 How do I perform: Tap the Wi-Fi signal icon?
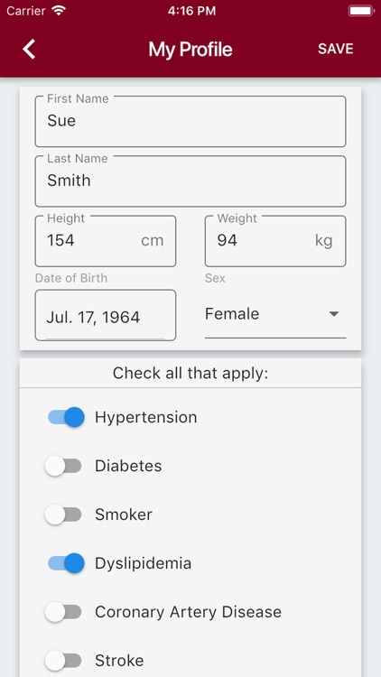pyautogui.click(x=59, y=11)
